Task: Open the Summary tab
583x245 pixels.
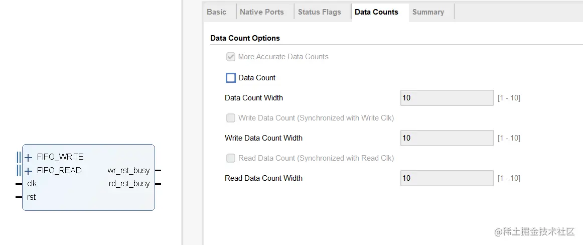Action: tap(428, 12)
